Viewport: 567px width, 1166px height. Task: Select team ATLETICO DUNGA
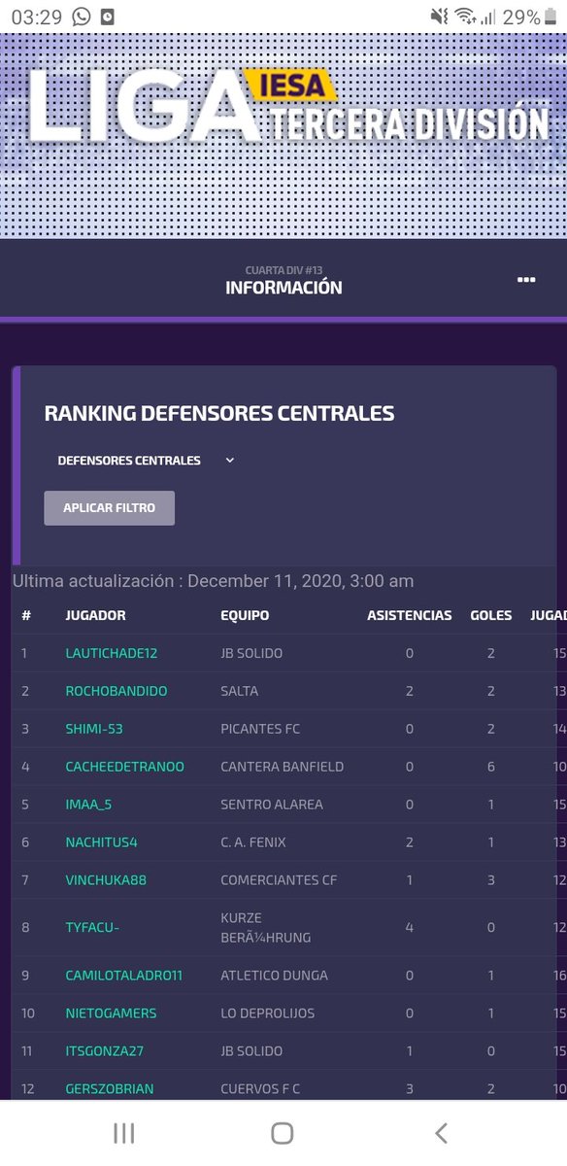click(274, 976)
